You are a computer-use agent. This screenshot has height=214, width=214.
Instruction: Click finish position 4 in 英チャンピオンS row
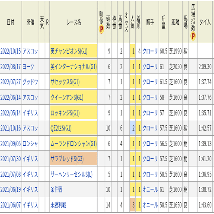(x=139, y=51)
